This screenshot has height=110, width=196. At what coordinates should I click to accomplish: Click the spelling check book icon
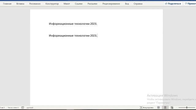pos(23,108)
